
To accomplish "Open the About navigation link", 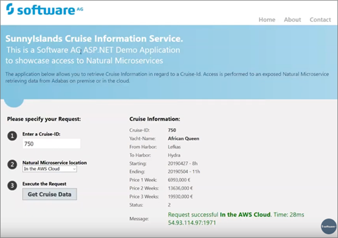I will click(x=292, y=20).
